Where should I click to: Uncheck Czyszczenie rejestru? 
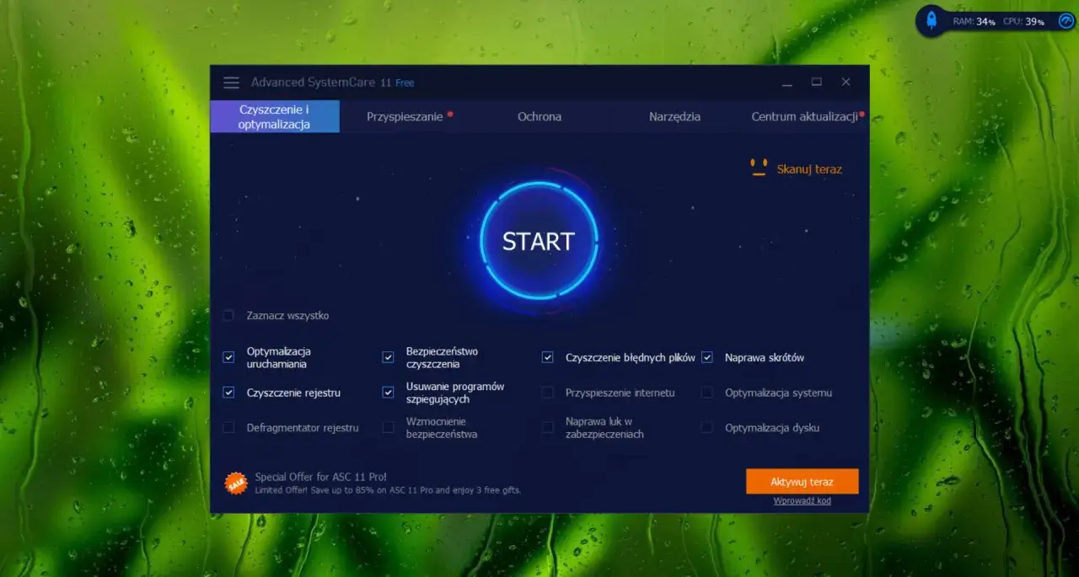click(x=228, y=393)
